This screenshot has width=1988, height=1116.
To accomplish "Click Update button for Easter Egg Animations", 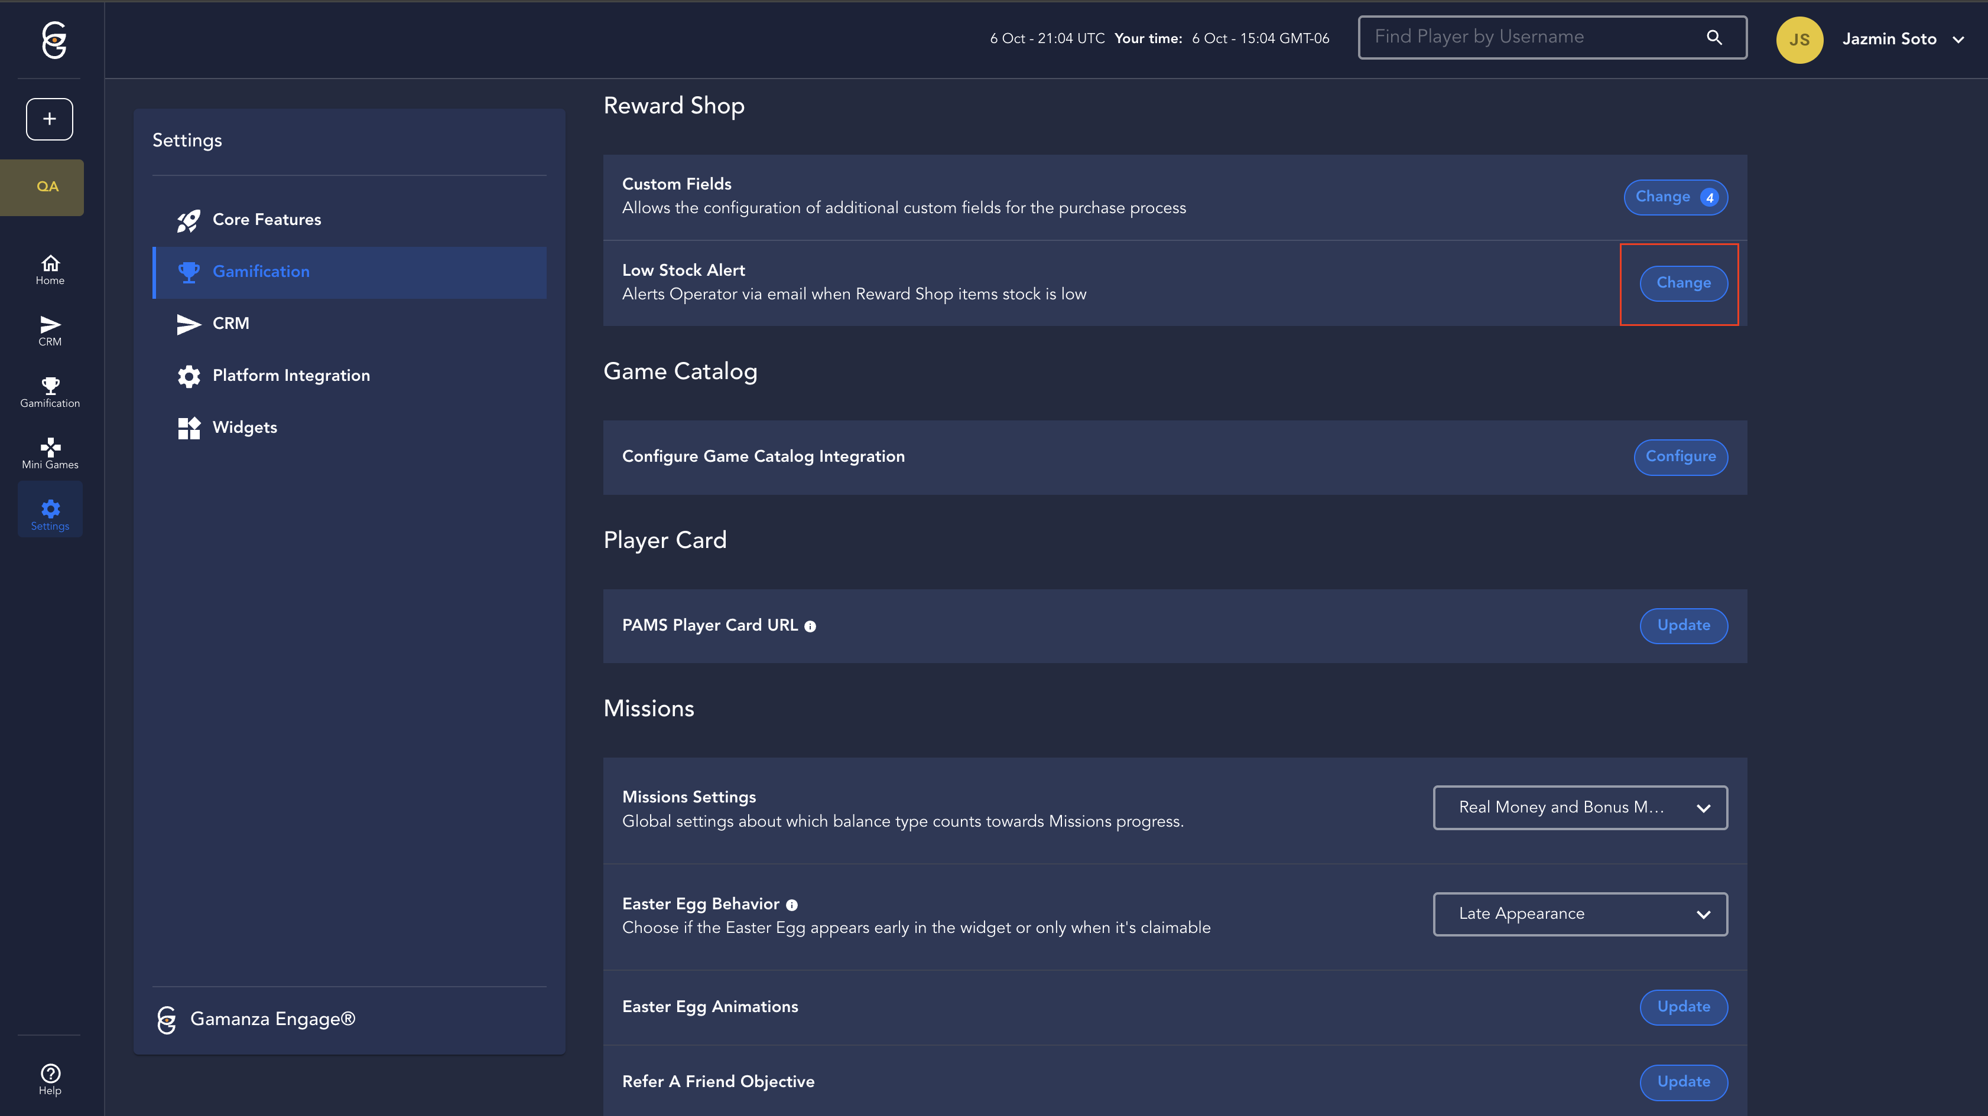I will click(1683, 1007).
